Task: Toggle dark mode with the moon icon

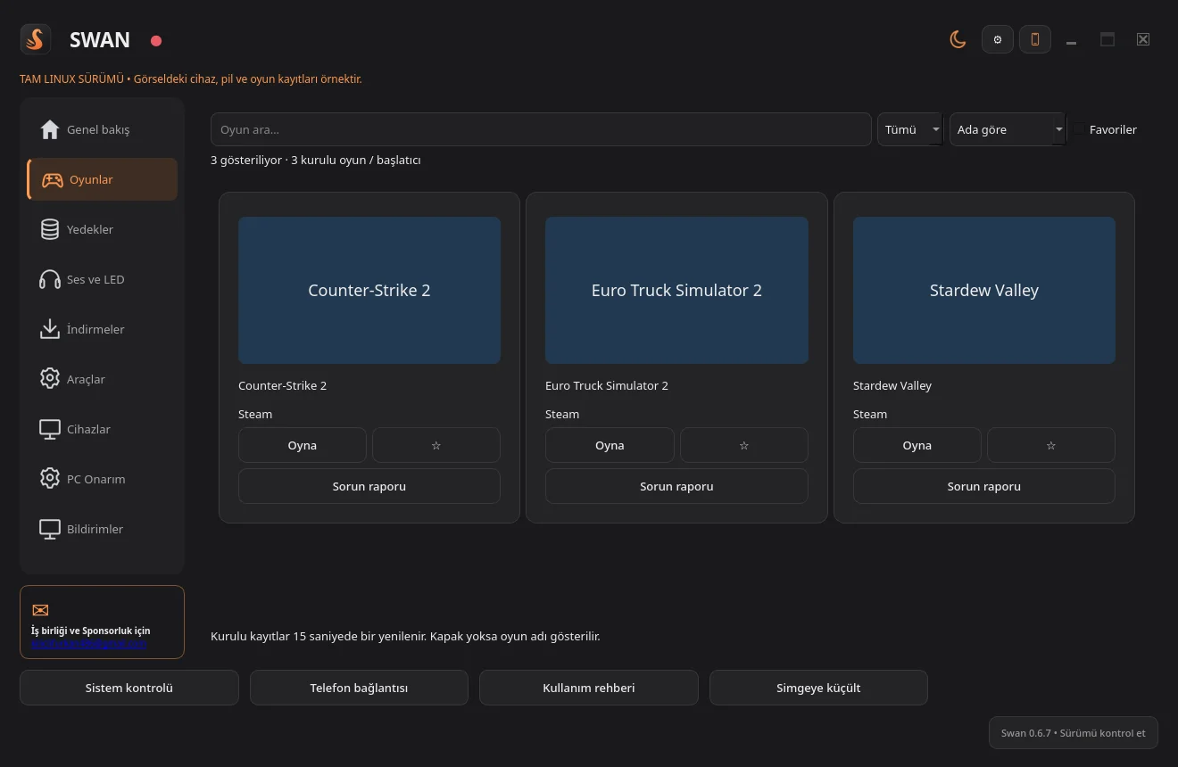Action: pos(958,39)
